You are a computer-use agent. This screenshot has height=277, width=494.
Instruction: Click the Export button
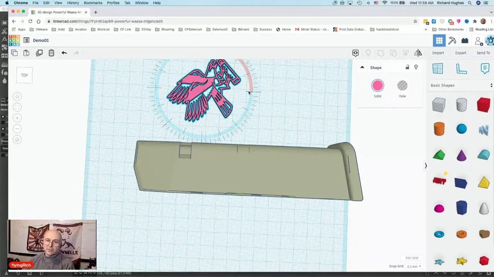pos(461,53)
